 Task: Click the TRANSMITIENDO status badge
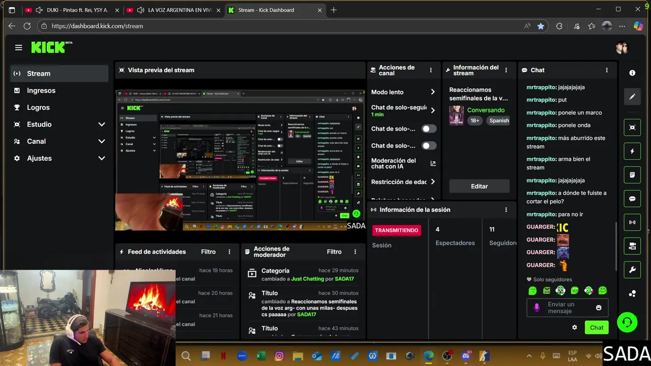pos(396,230)
